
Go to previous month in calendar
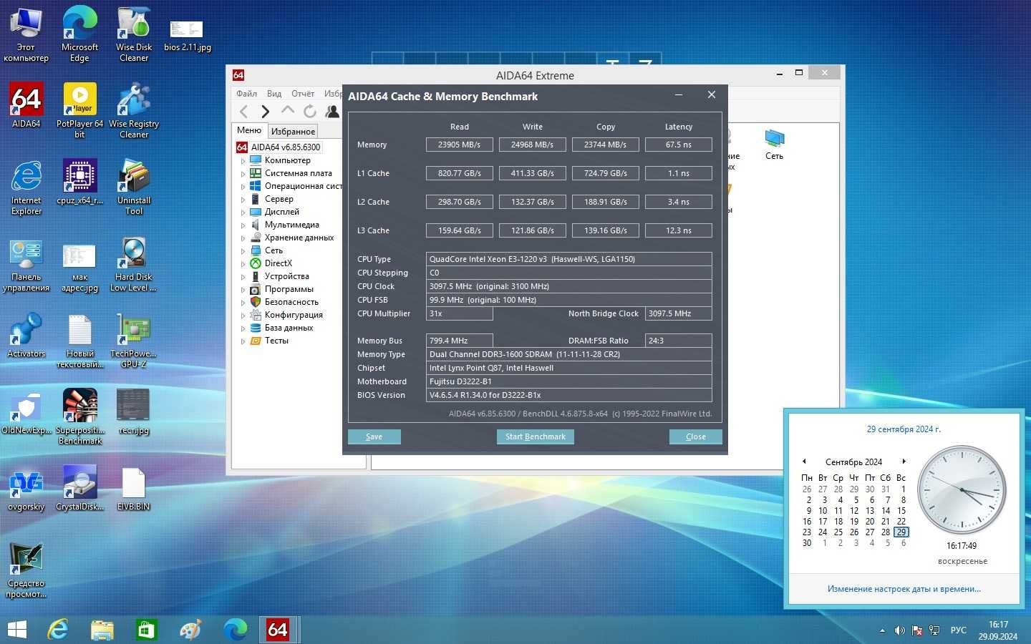coord(804,462)
